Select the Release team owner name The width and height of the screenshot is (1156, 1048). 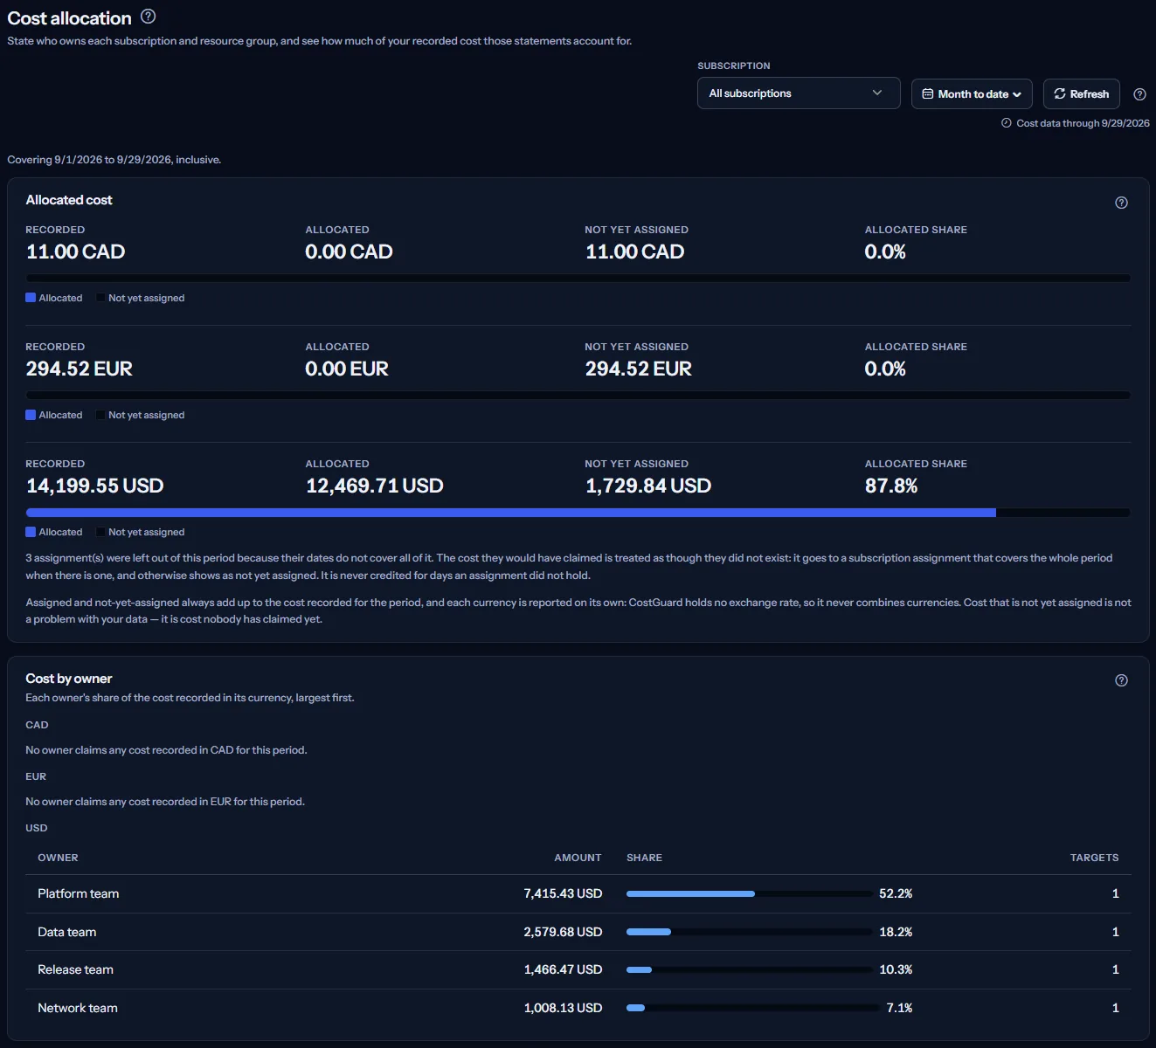click(x=76, y=969)
